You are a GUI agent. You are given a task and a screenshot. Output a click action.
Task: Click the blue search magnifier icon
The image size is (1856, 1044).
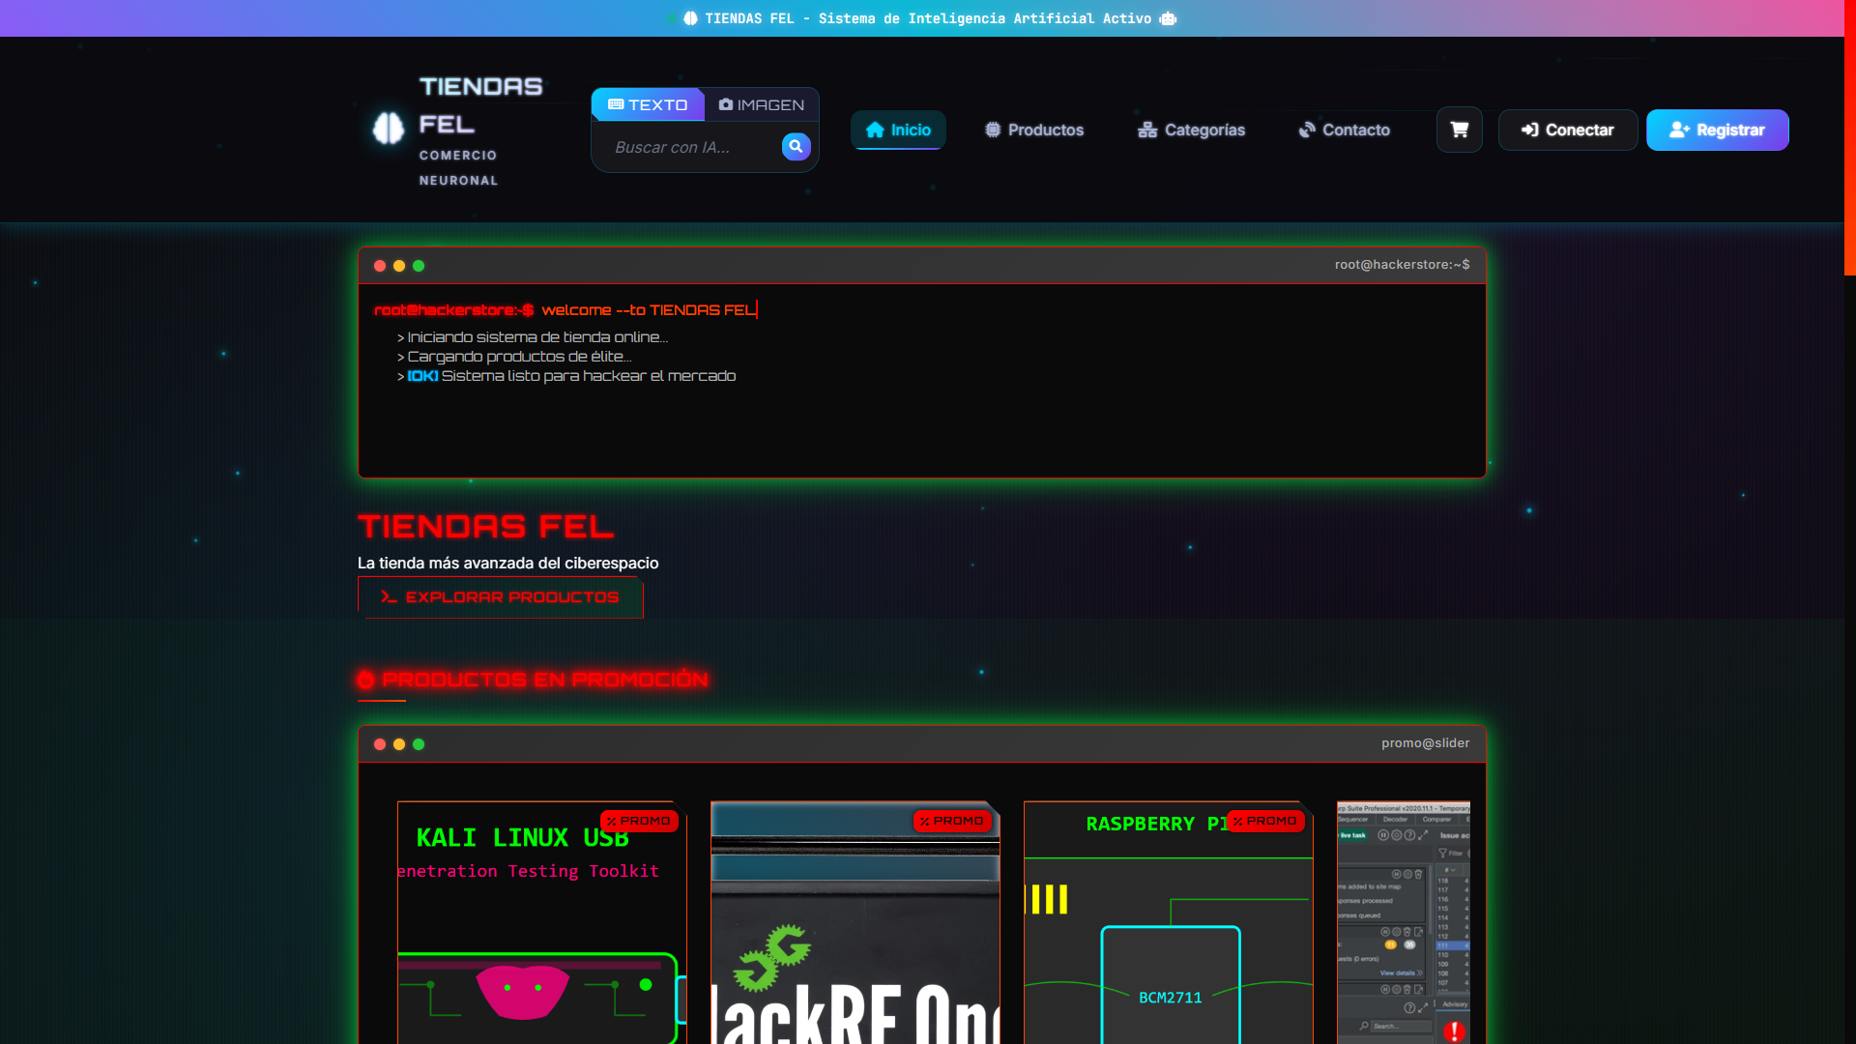(x=796, y=146)
